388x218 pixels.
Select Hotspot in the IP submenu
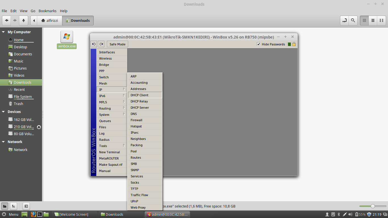pyautogui.click(x=145, y=126)
